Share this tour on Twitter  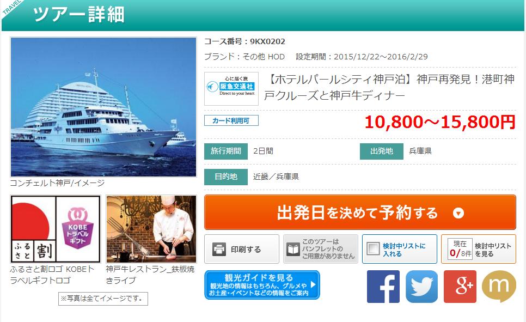click(421, 287)
